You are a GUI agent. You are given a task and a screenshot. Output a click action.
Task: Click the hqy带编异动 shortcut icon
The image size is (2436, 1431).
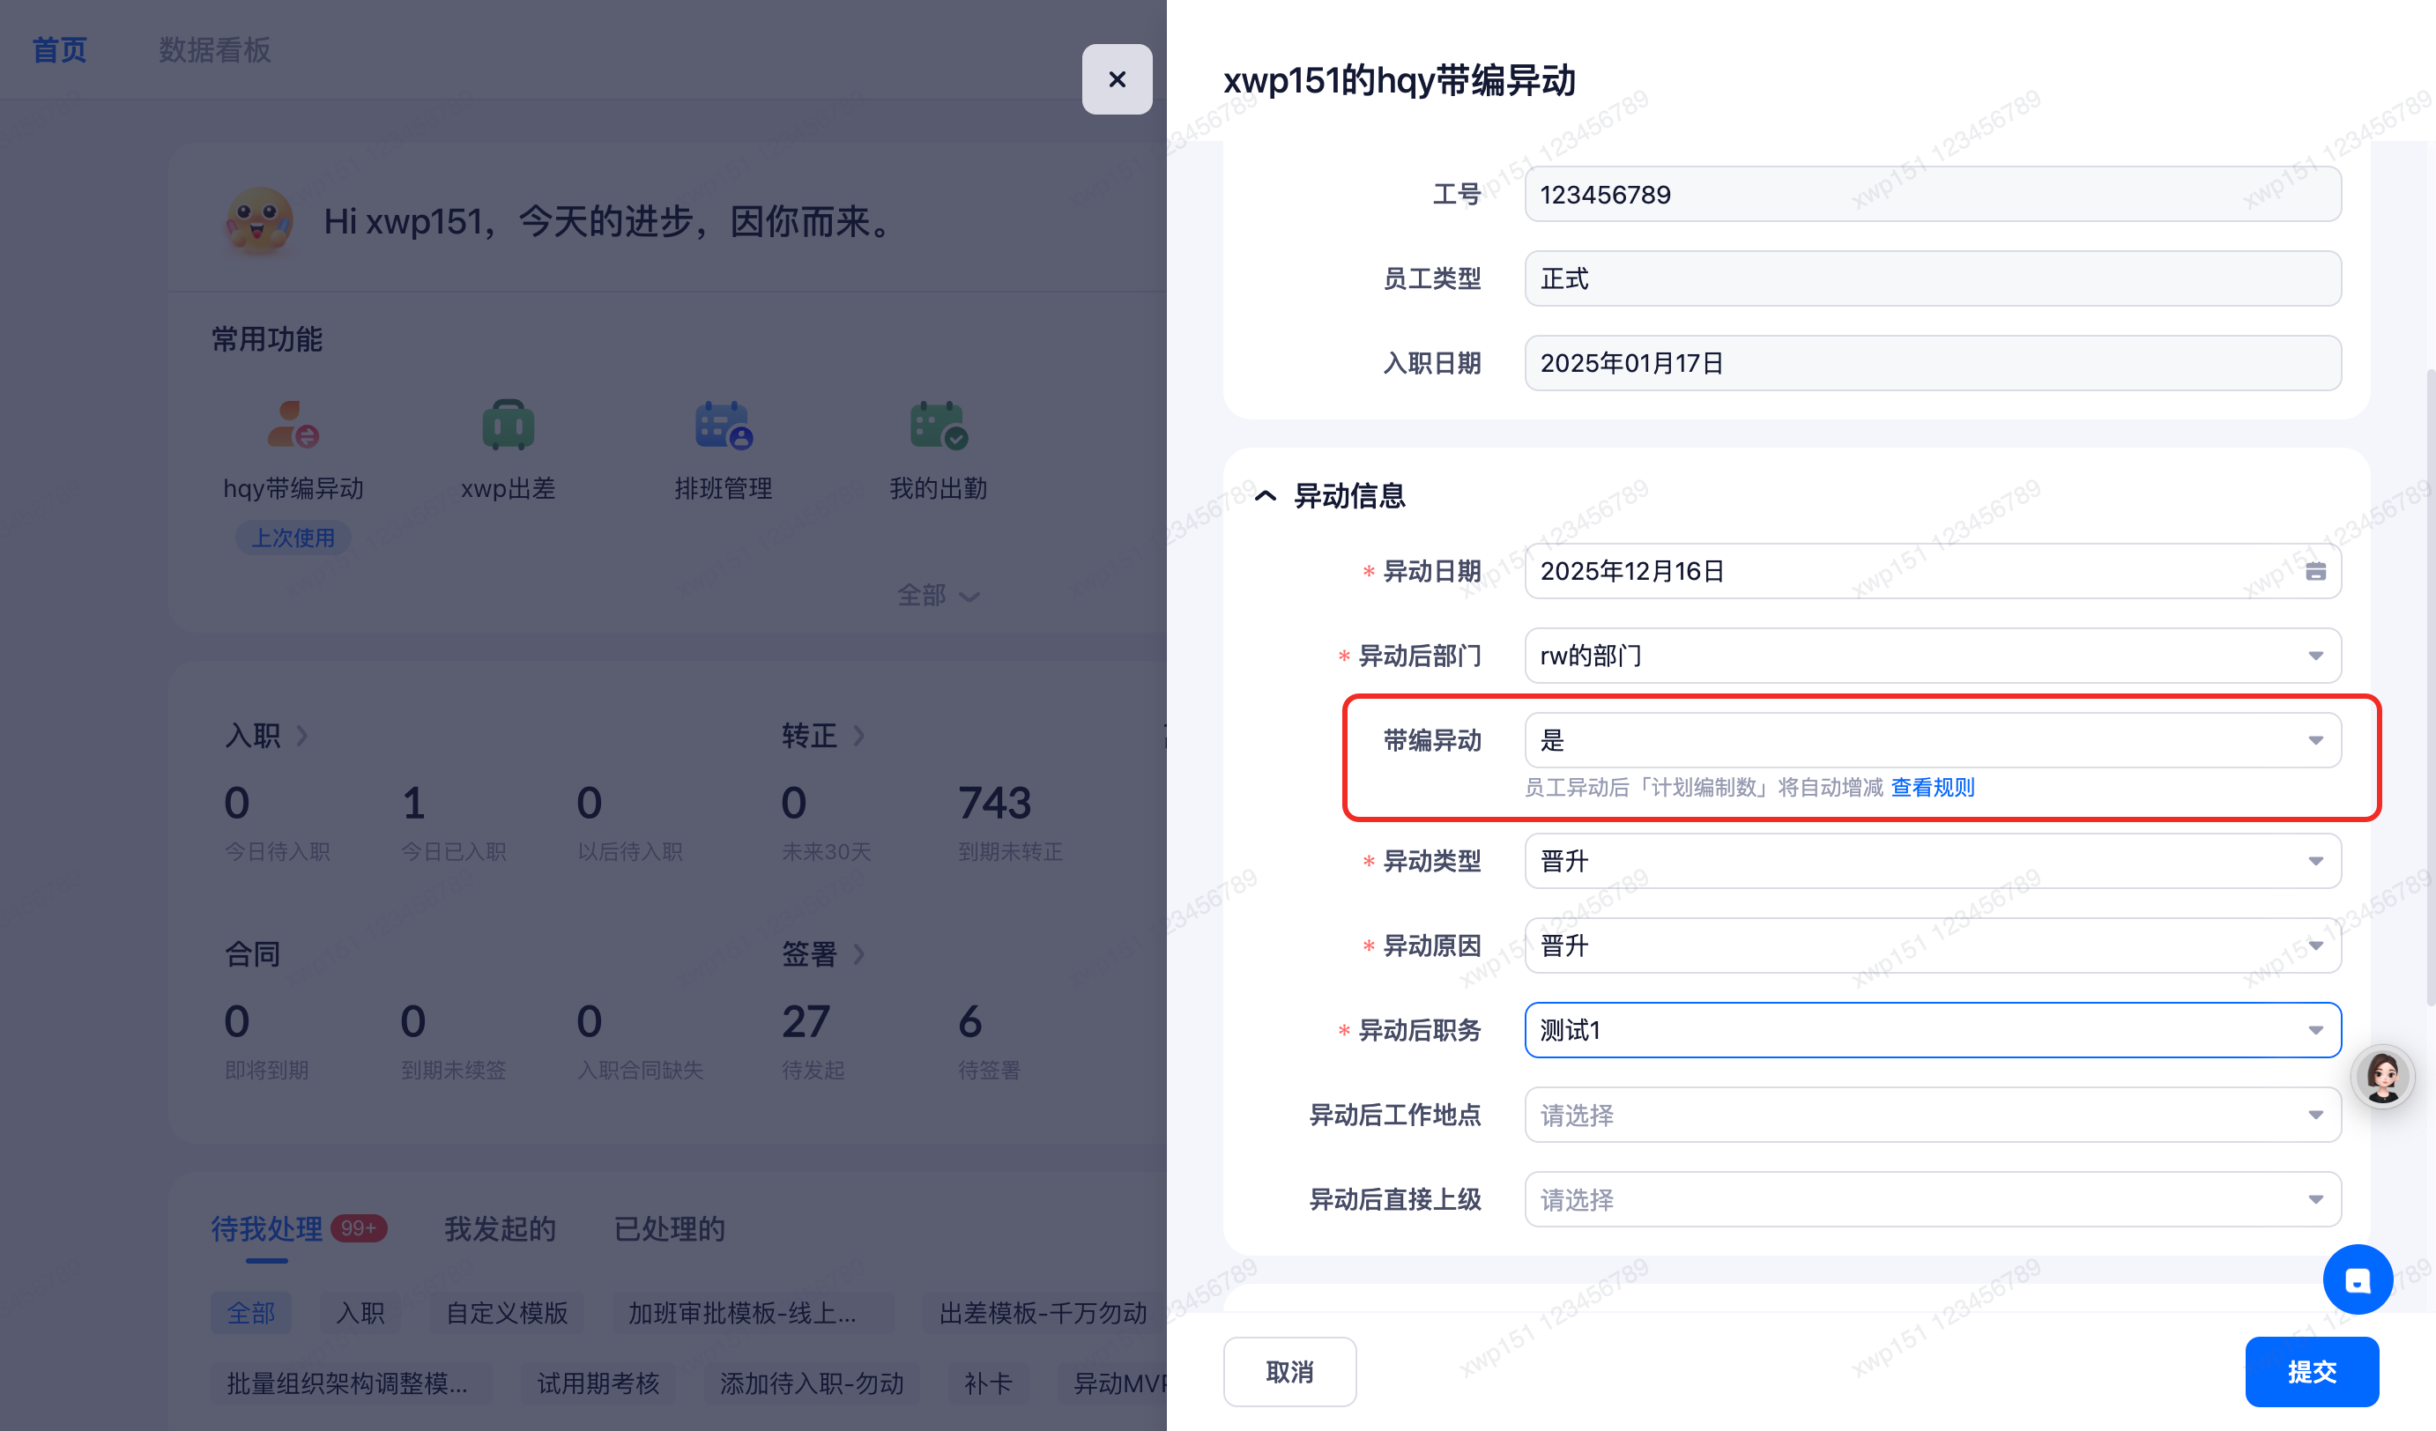point(293,425)
